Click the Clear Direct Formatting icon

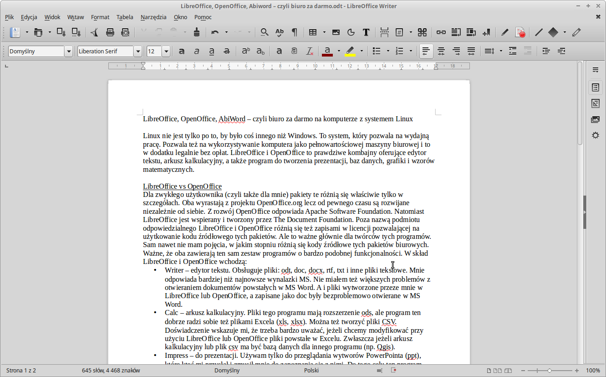pos(310,51)
